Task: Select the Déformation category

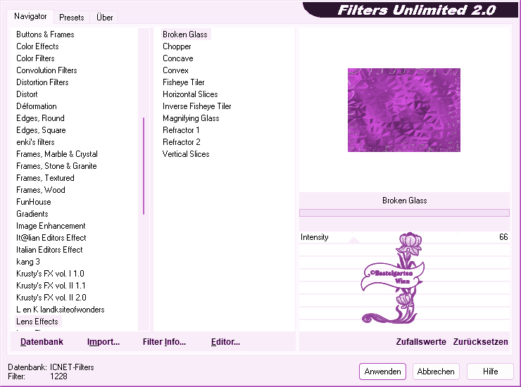Action: coord(37,106)
